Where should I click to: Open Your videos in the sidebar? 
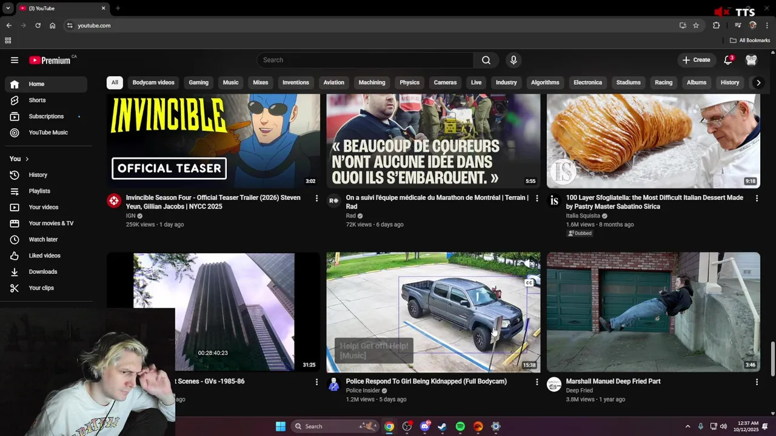pyautogui.click(x=46, y=207)
